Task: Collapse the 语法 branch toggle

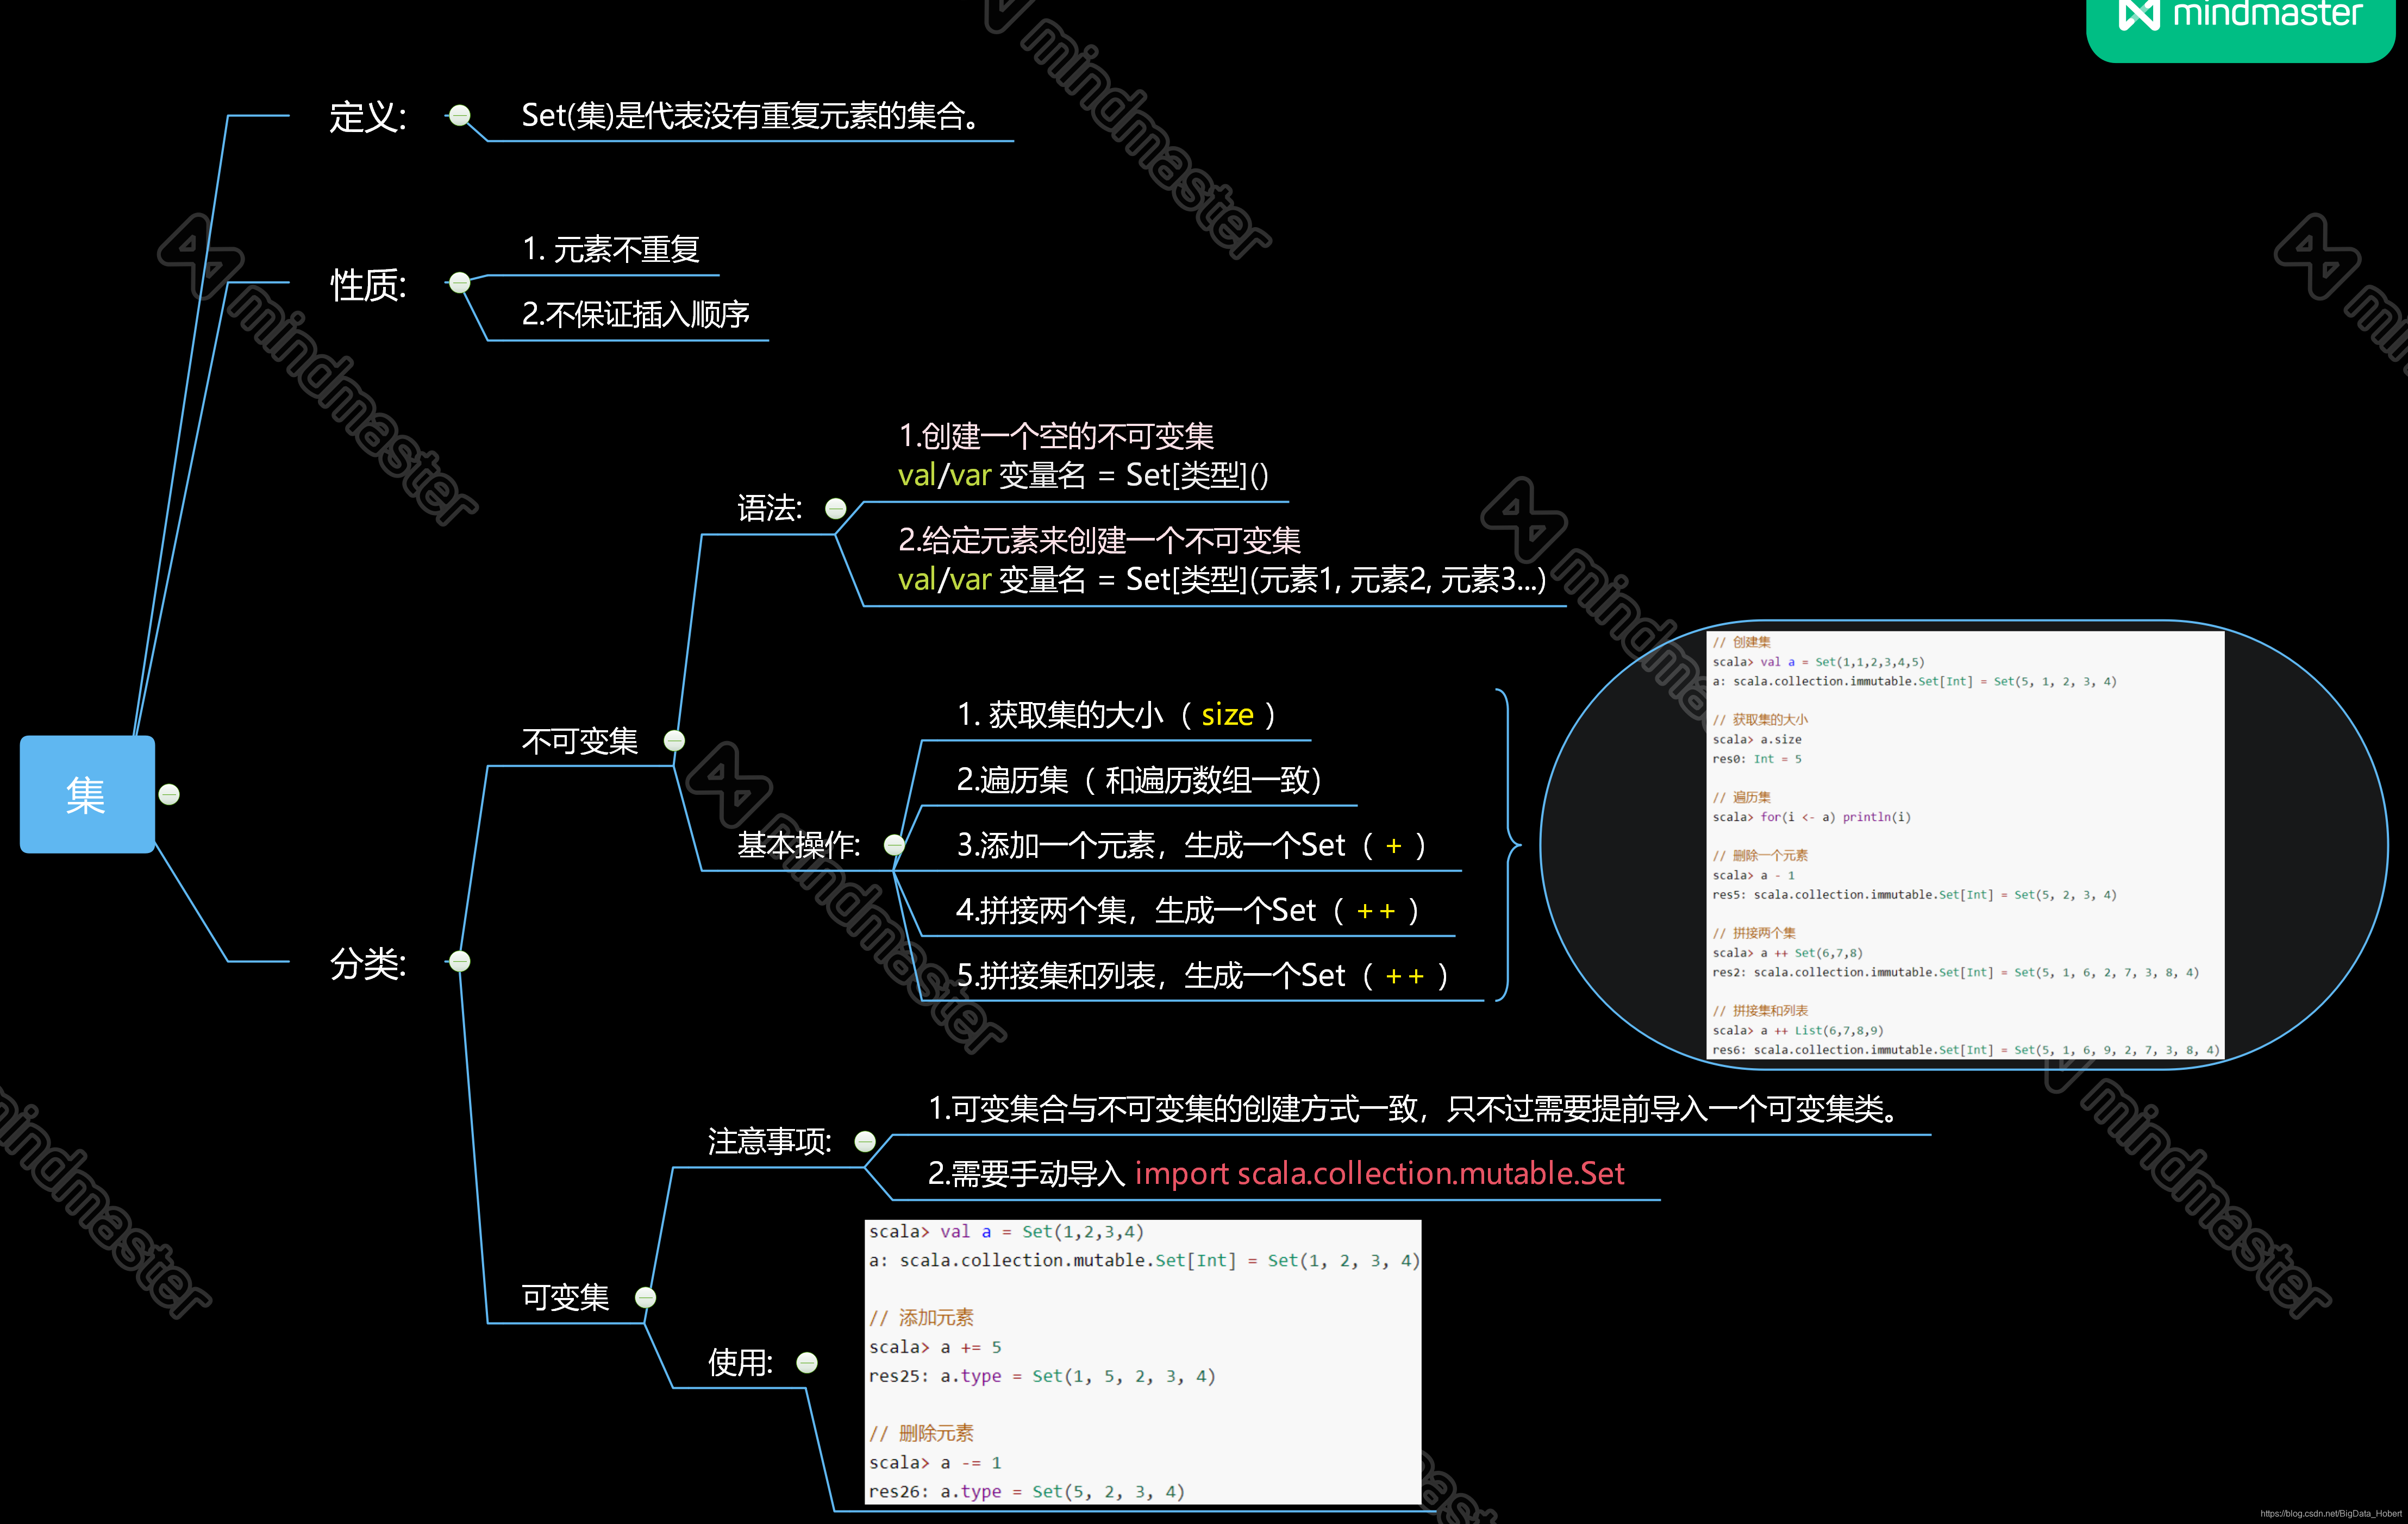Action: (836, 509)
